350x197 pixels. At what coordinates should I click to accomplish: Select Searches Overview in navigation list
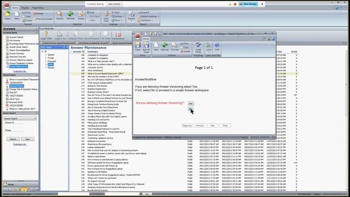(17, 57)
